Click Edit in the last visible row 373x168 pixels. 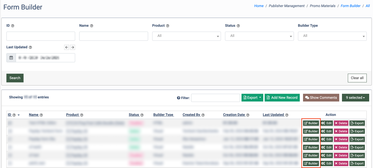(326, 163)
